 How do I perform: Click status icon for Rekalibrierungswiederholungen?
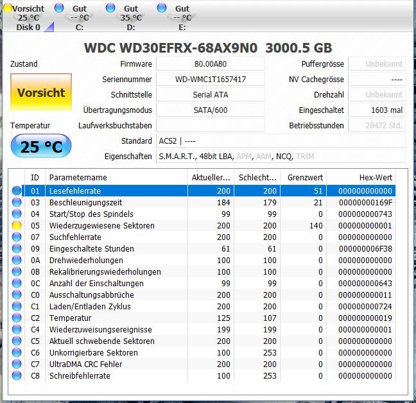17,271
